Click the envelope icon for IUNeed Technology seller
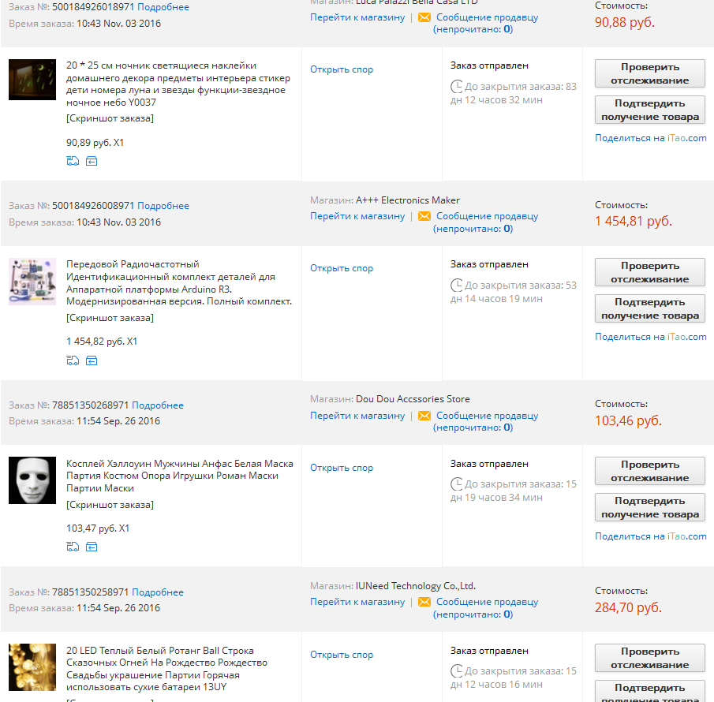The height and width of the screenshot is (702, 714). pos(424,602)
